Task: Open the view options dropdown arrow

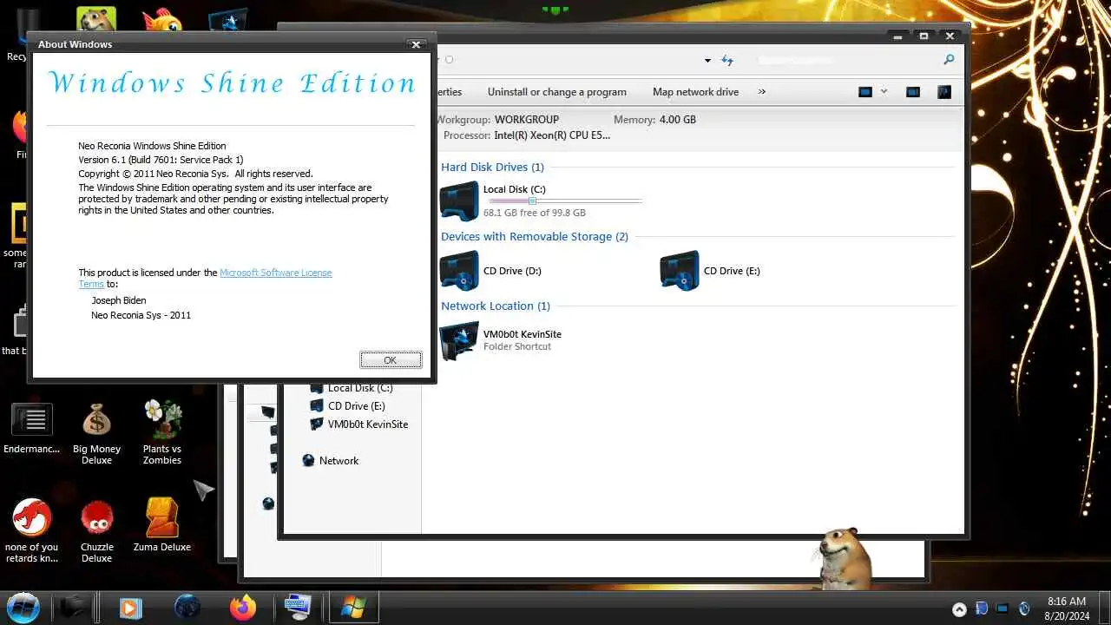Action: [884, 91]
